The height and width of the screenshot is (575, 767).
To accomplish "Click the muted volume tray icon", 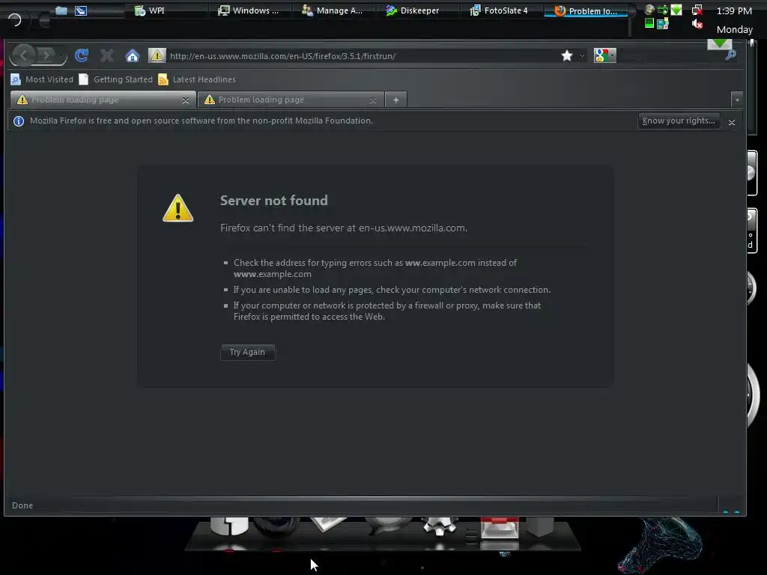I will (x=697, y=23).
